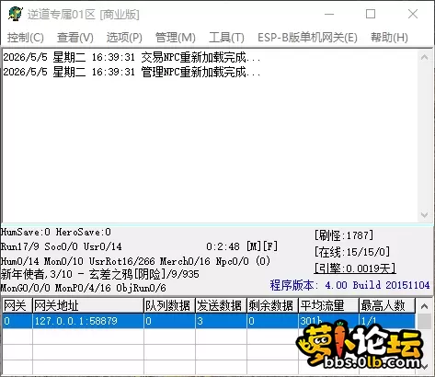Click the Hum0/14 Mon0/10 UsrRot16/266 status line
The image size is (435, 377).
click(135, 261)
